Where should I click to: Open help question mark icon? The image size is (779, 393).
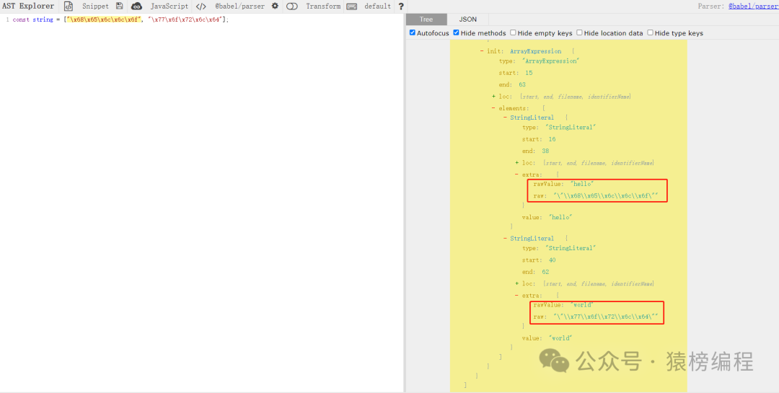coord(401,6)
